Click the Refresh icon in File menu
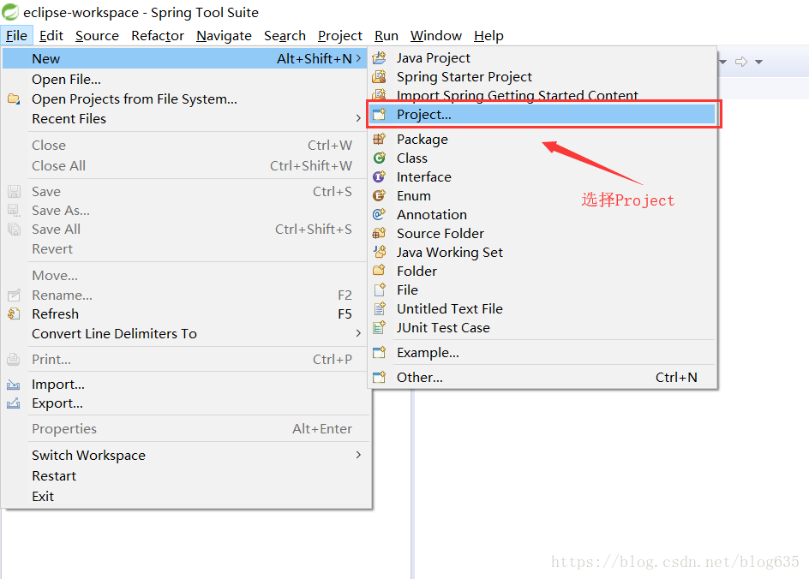This screenshot has height=579, width=809. [x=14, y=314]
